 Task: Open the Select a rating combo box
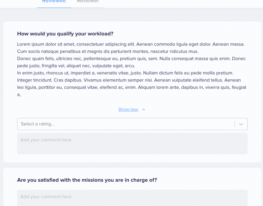click(132, 124)
